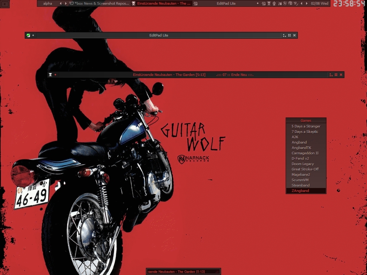367x275 pixels.
Task: Click the Games menu title header
Action: (306, 121)
